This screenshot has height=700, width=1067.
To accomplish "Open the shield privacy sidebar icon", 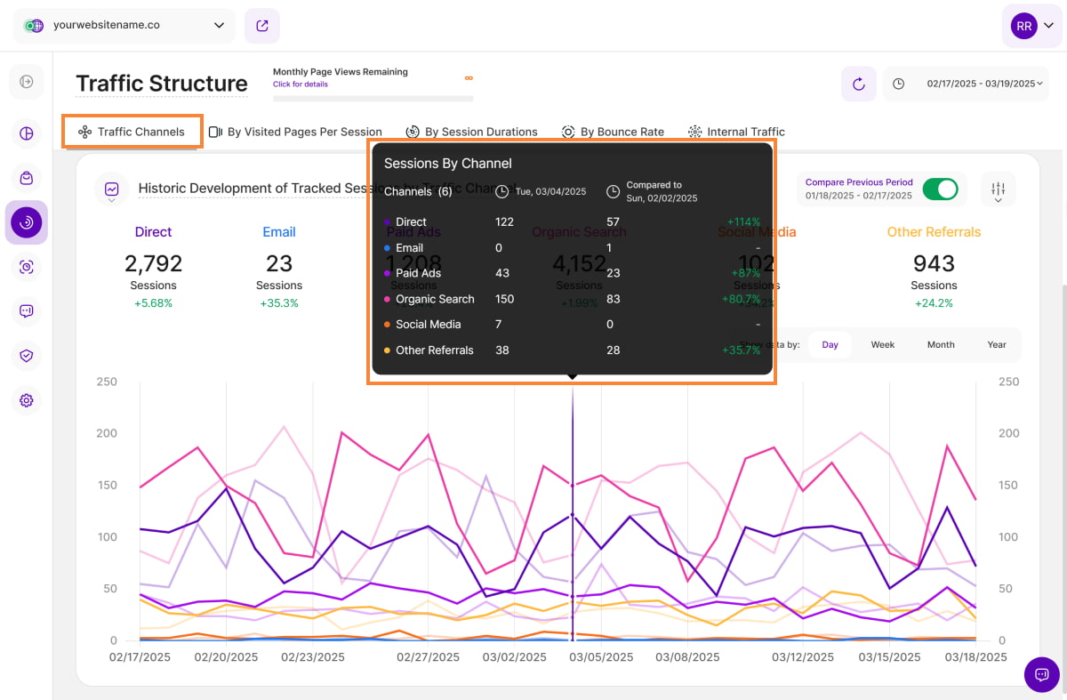I will pos(27,356).
